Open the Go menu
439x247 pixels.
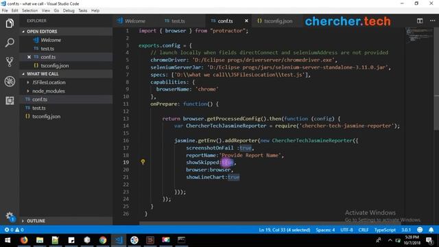click(56, 11)
